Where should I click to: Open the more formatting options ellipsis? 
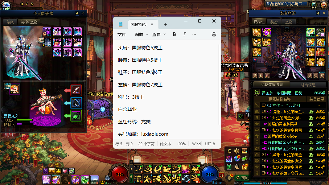194,34
